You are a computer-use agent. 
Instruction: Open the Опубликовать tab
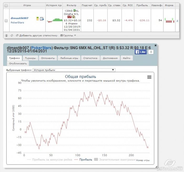tap(18, 64)
